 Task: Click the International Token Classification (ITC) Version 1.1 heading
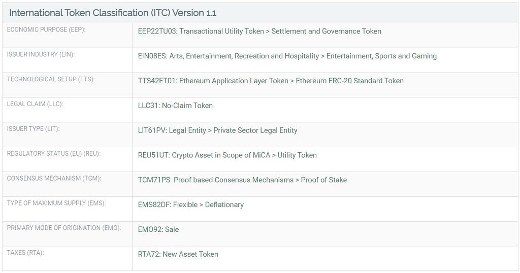[112, 13]
